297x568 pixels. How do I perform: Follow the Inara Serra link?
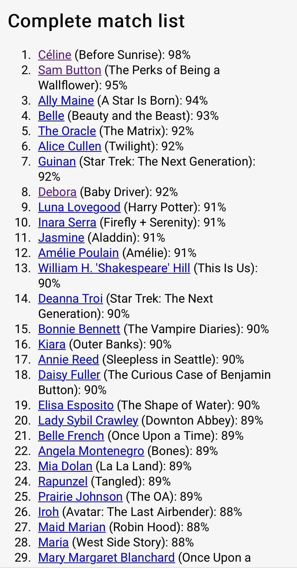pyautogui.click(x=67, y=222)
